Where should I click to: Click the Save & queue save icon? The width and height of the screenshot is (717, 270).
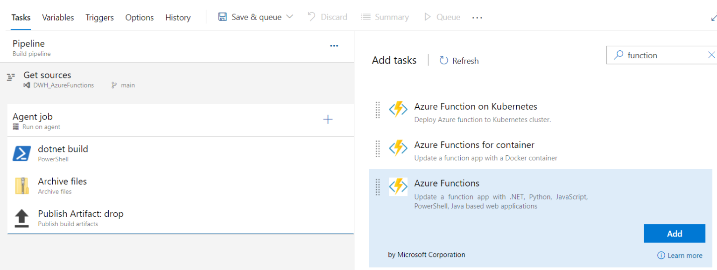(223, 16)
